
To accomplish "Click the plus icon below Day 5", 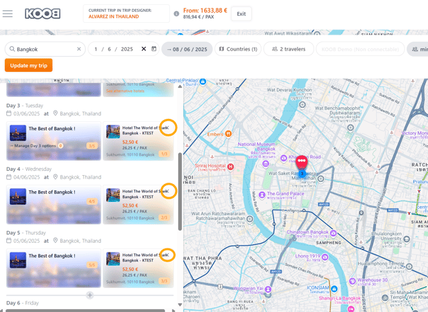I will pyautogui.click(x=89, y=295).
